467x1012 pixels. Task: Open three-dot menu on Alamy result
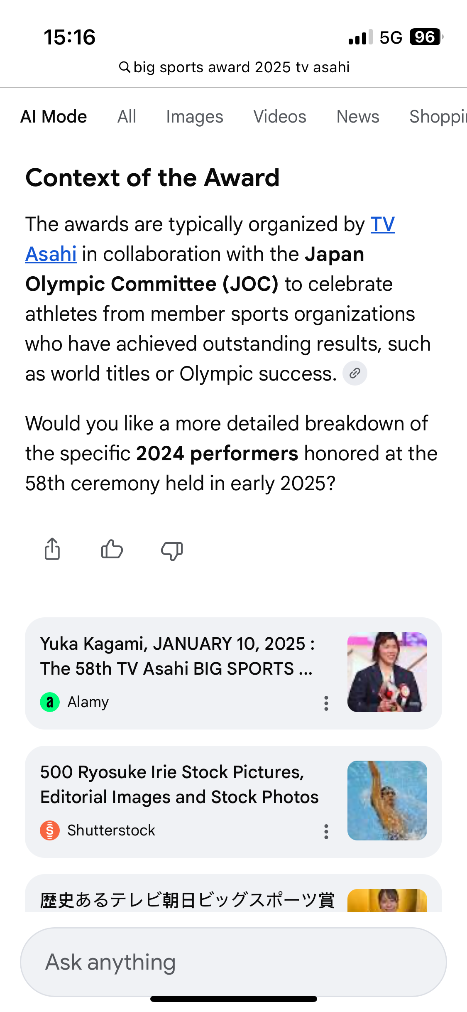point(326,703)
